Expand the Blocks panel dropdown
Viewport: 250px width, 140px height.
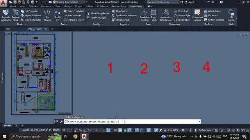coord(21,24)
